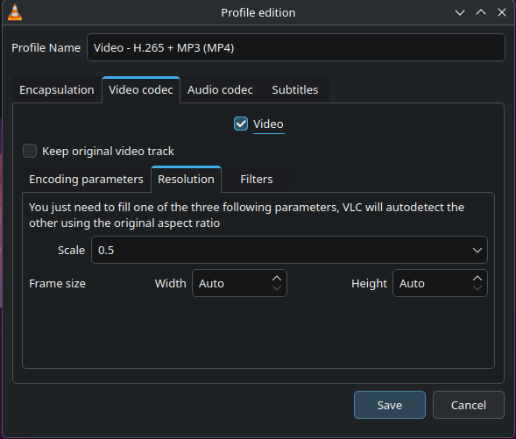
Task: Decrease the Height value with down arrow
Action: 477,288
